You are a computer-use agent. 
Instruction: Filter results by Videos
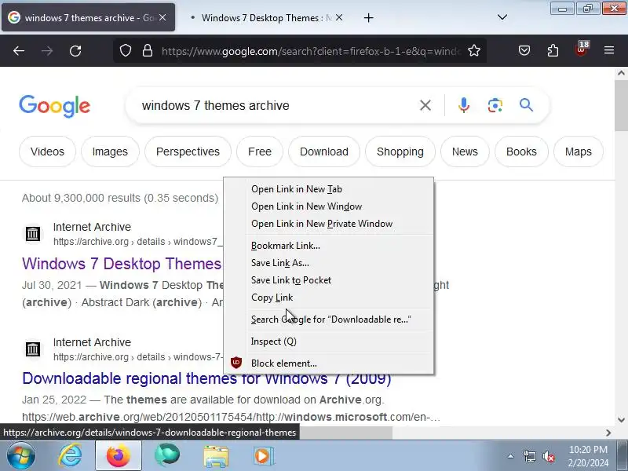pyautogui.click(x=47, y=152)
